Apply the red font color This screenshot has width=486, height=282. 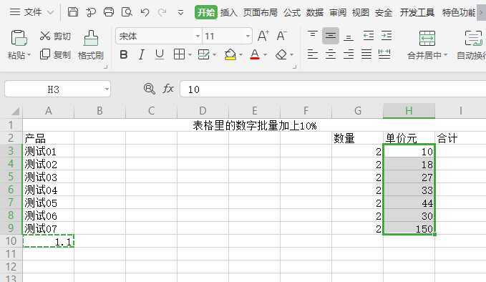255,54
